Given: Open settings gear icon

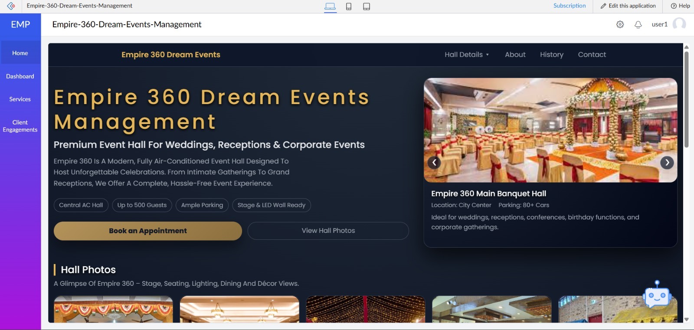Looking at the screenshot, I should (x=620, y=25).
